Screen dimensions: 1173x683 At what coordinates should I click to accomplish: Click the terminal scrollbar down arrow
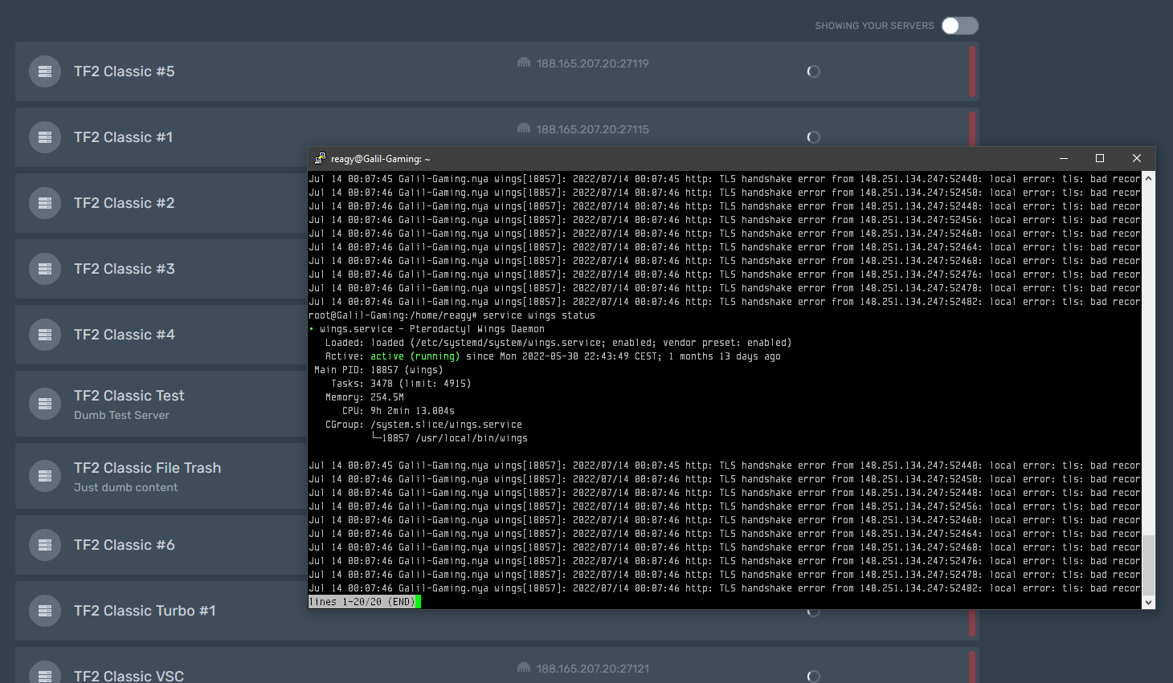click(x=1149, y=602)
